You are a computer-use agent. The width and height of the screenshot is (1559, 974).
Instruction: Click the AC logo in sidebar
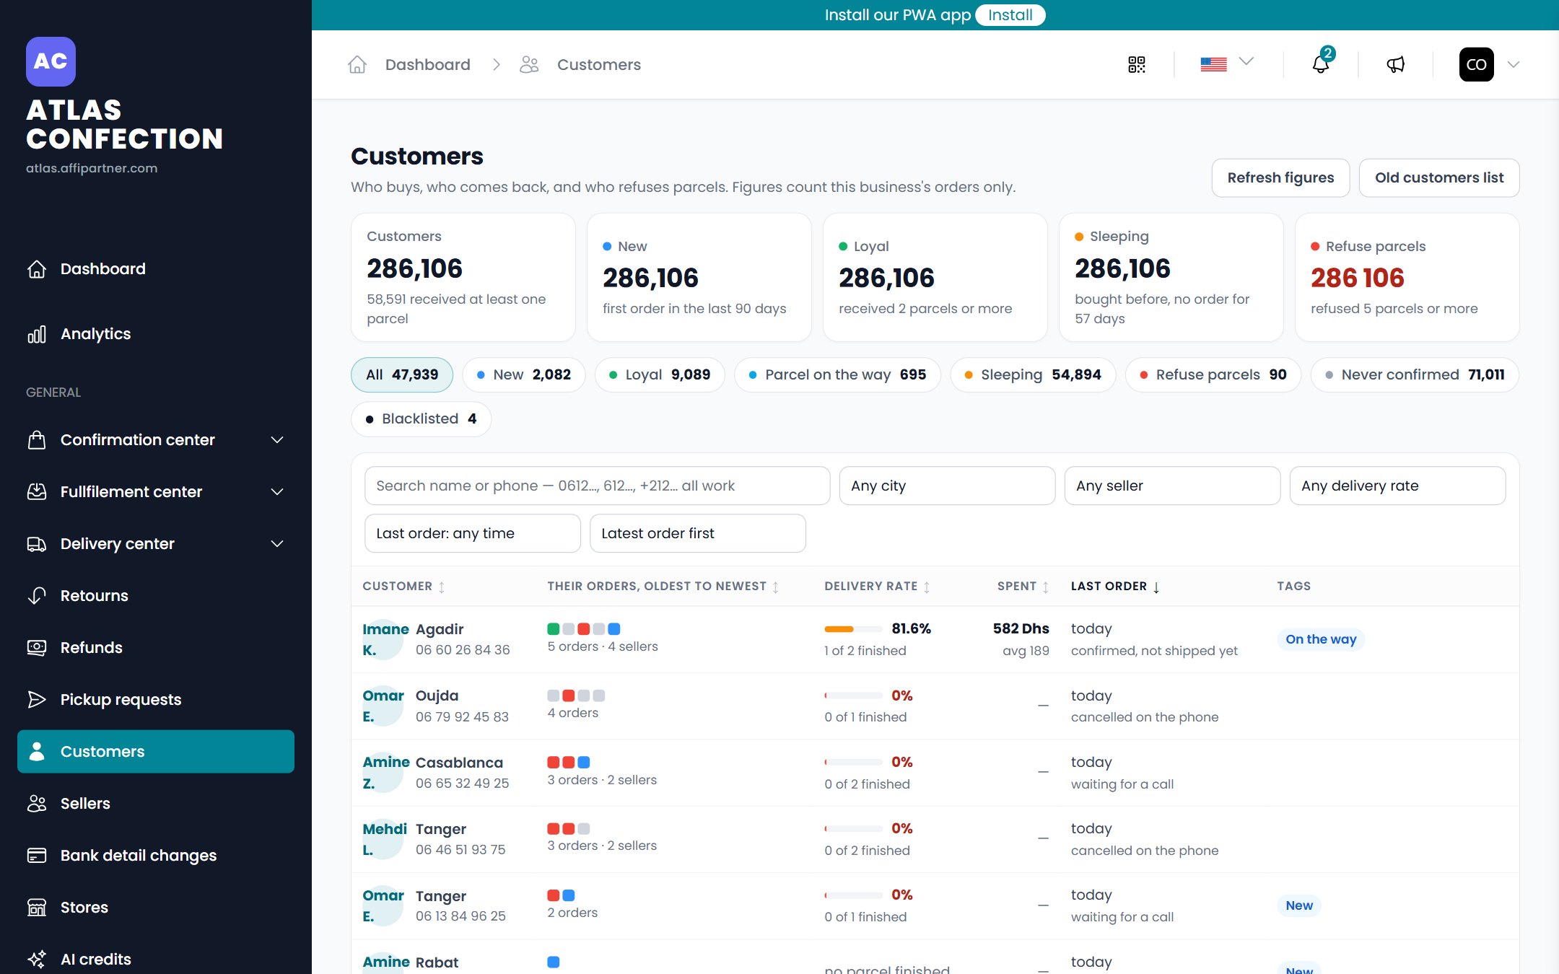coord(51,61)
